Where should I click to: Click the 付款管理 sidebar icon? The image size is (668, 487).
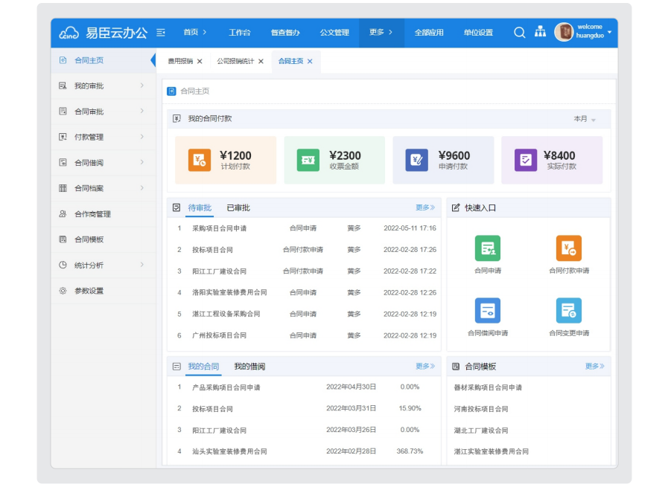(63, 137)
